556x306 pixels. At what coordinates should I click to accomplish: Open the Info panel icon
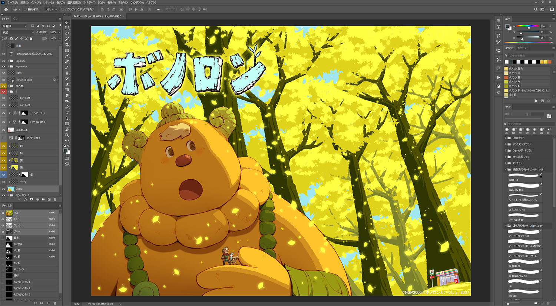(x=499, y=27)
